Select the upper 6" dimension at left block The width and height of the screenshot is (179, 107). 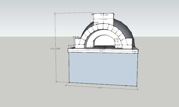click(76, 37)
